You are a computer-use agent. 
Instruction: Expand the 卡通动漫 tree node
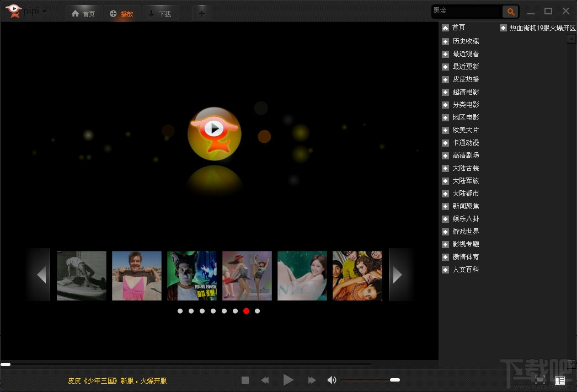[x=445, y=143]
